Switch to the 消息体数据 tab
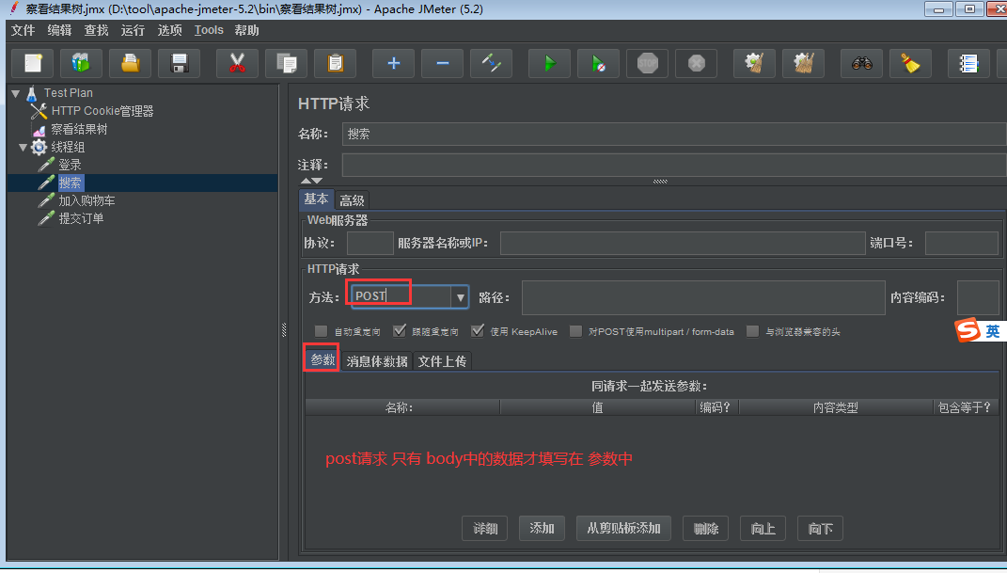This screenshot has width=1007, height=573. pos(377,361)
